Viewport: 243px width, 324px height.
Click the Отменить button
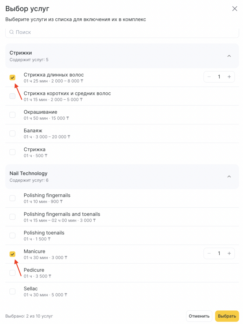point(199,316)
